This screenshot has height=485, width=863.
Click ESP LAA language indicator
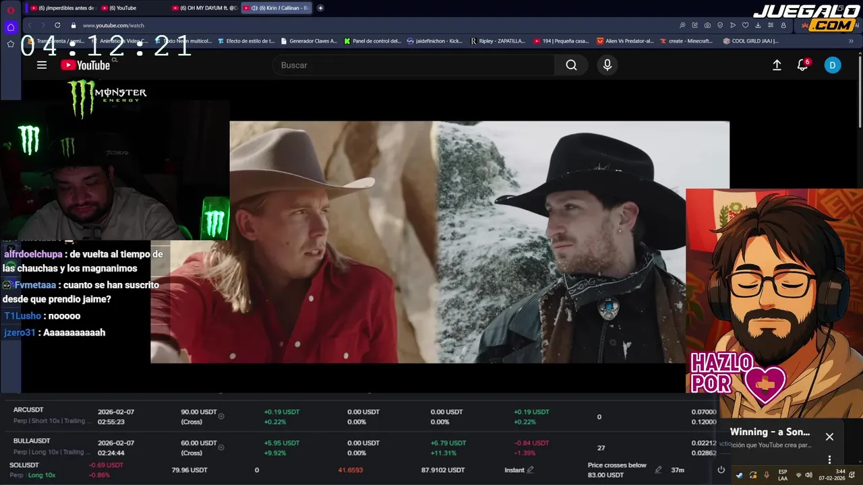click(x=783, y=475)
